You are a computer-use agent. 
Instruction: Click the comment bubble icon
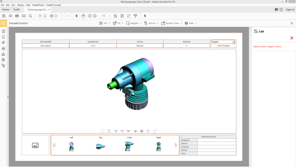pos(276,10)
